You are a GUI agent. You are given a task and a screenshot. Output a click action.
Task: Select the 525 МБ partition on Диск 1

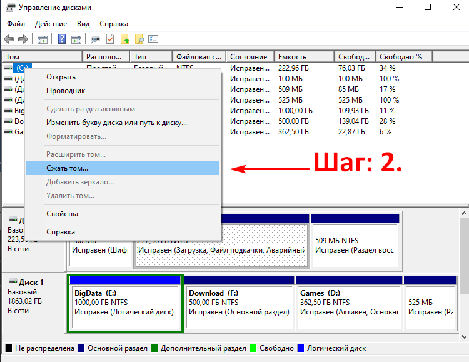[x=430, y=304]
